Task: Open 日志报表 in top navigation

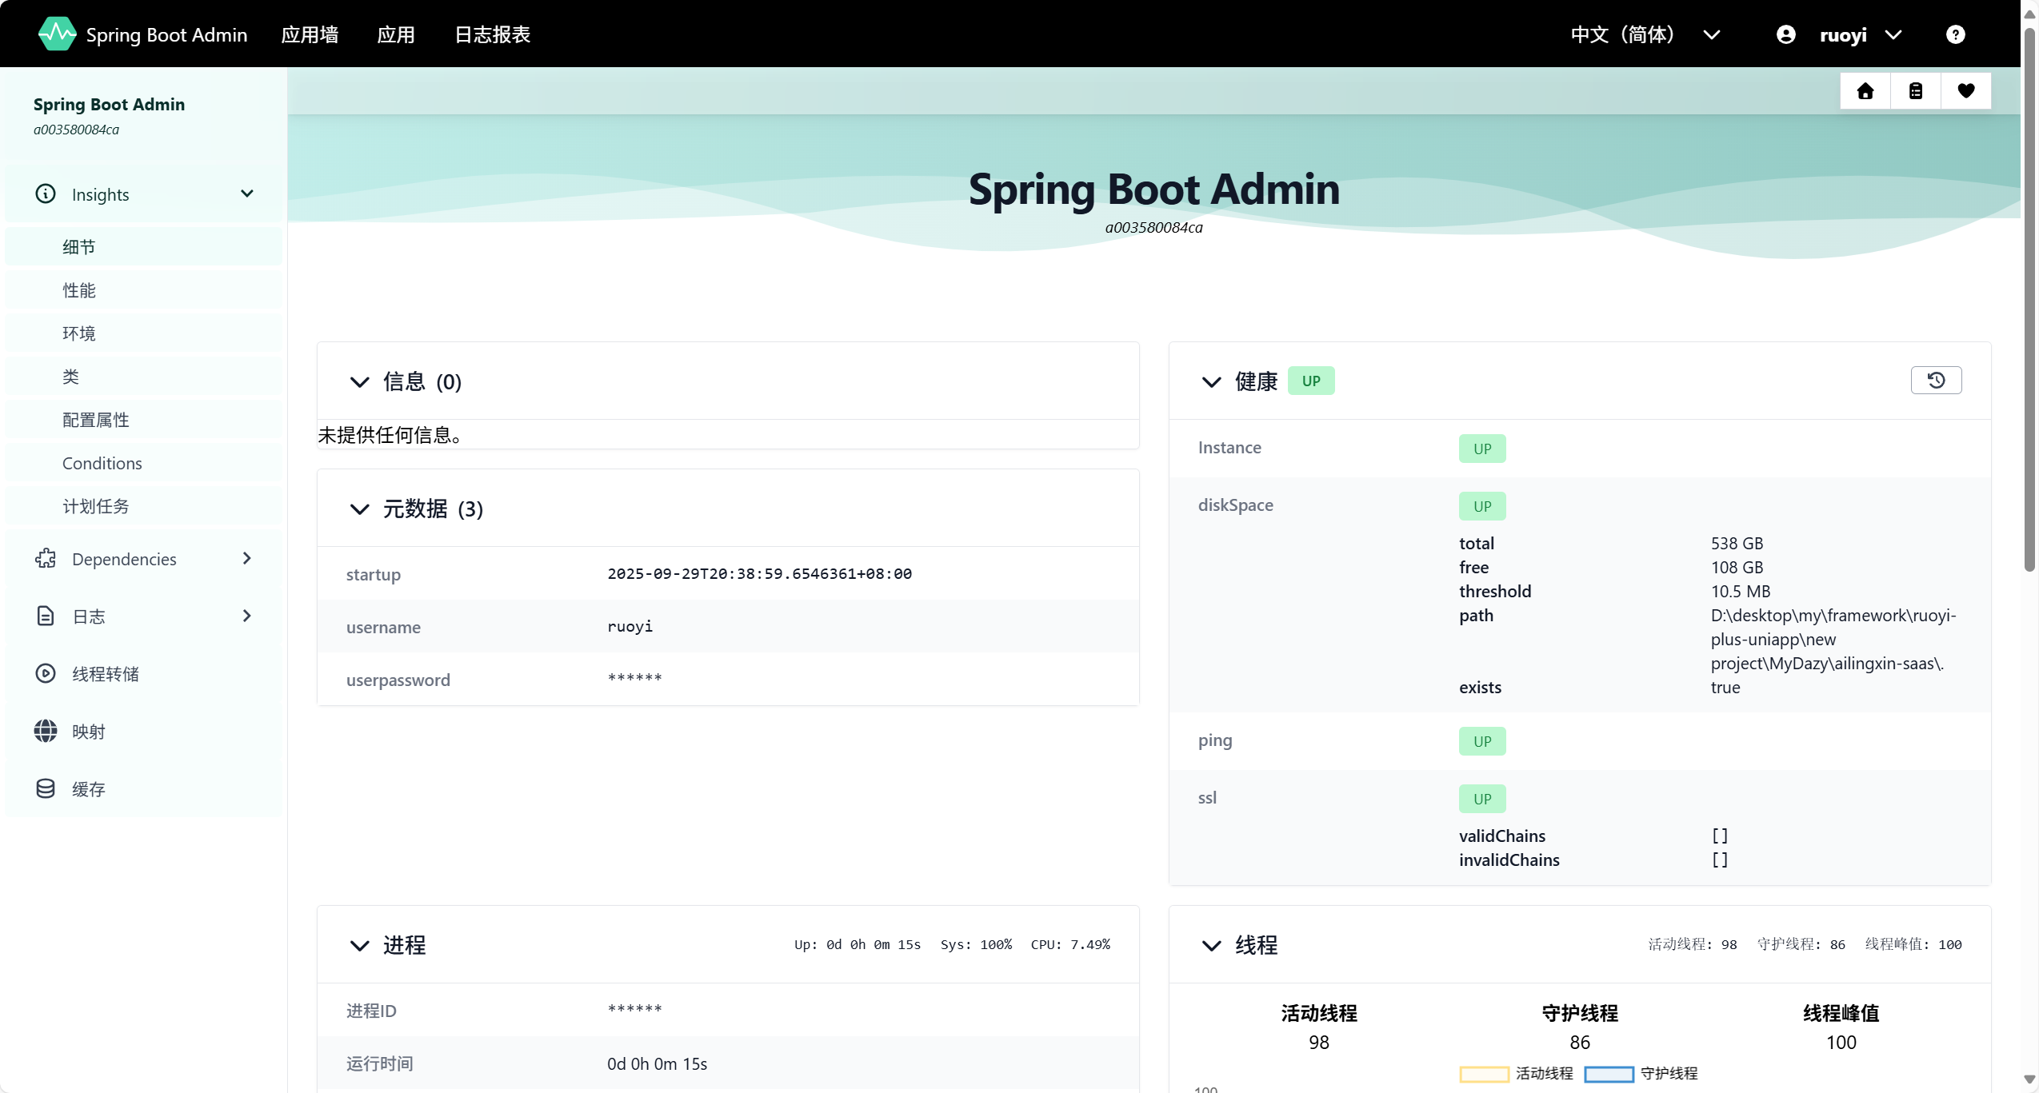Action: click(492, 34)
